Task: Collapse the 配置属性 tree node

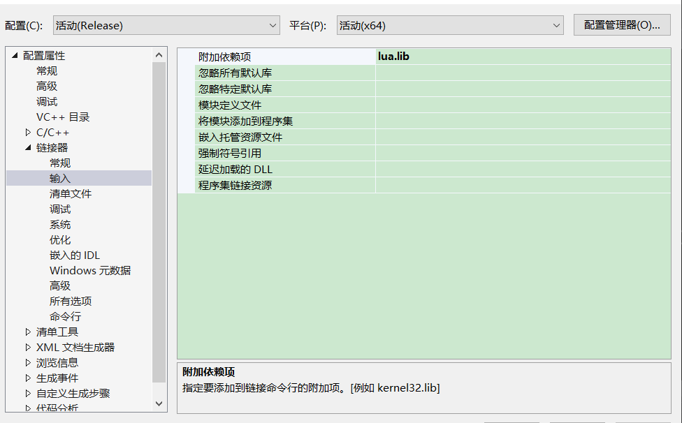Action: pos(15,55)
